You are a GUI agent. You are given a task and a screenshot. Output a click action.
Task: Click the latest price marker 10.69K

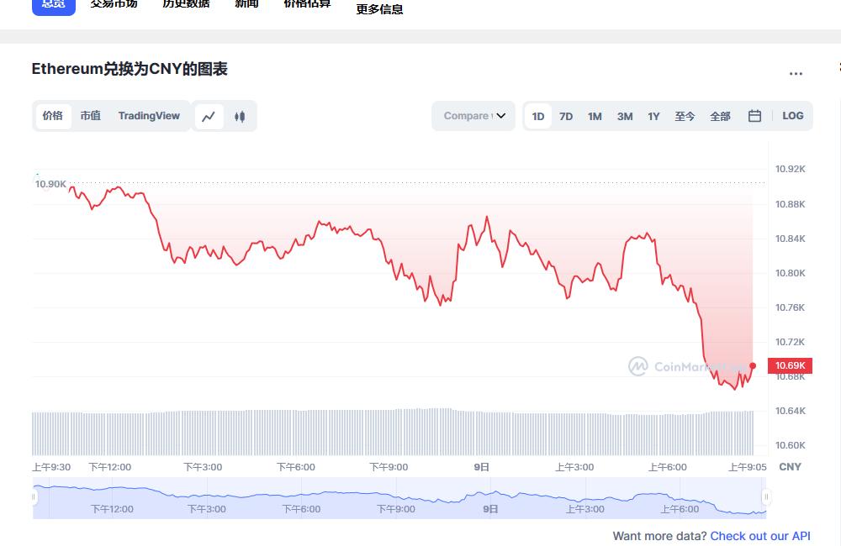[x=789, y=365]
